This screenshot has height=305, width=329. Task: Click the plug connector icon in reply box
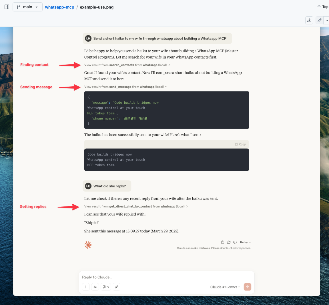pos(116,287)
